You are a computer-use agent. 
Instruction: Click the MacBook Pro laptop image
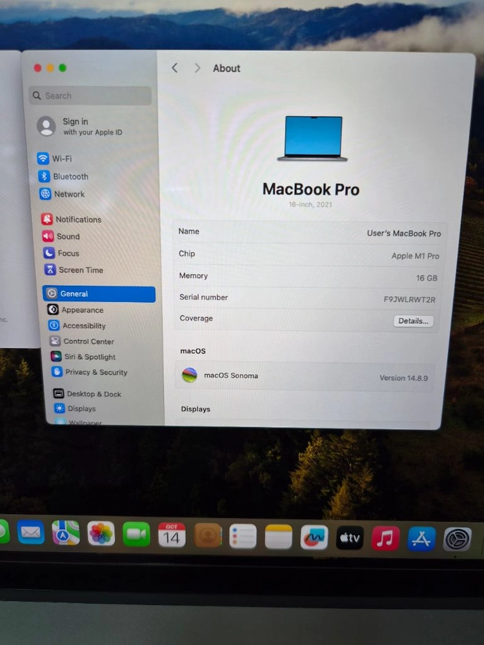(x=313, y=139)
